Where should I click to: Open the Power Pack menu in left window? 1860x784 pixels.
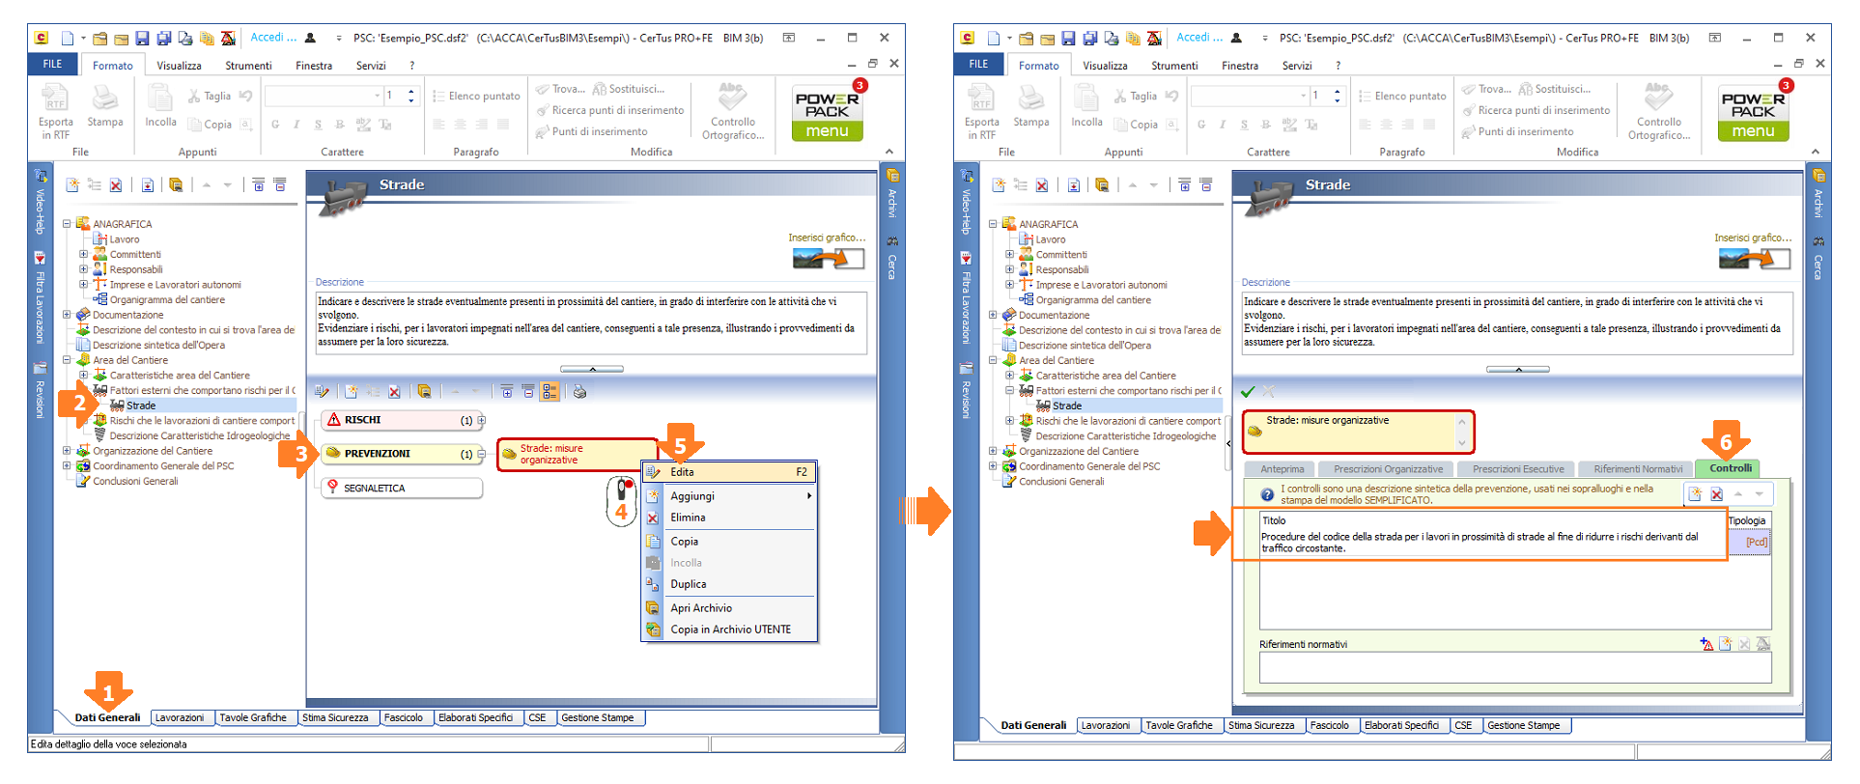827,115
